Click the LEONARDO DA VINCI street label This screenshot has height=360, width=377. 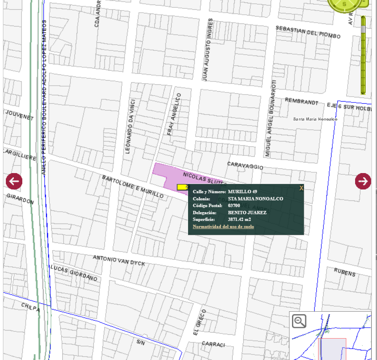click(x=130, y=126)
